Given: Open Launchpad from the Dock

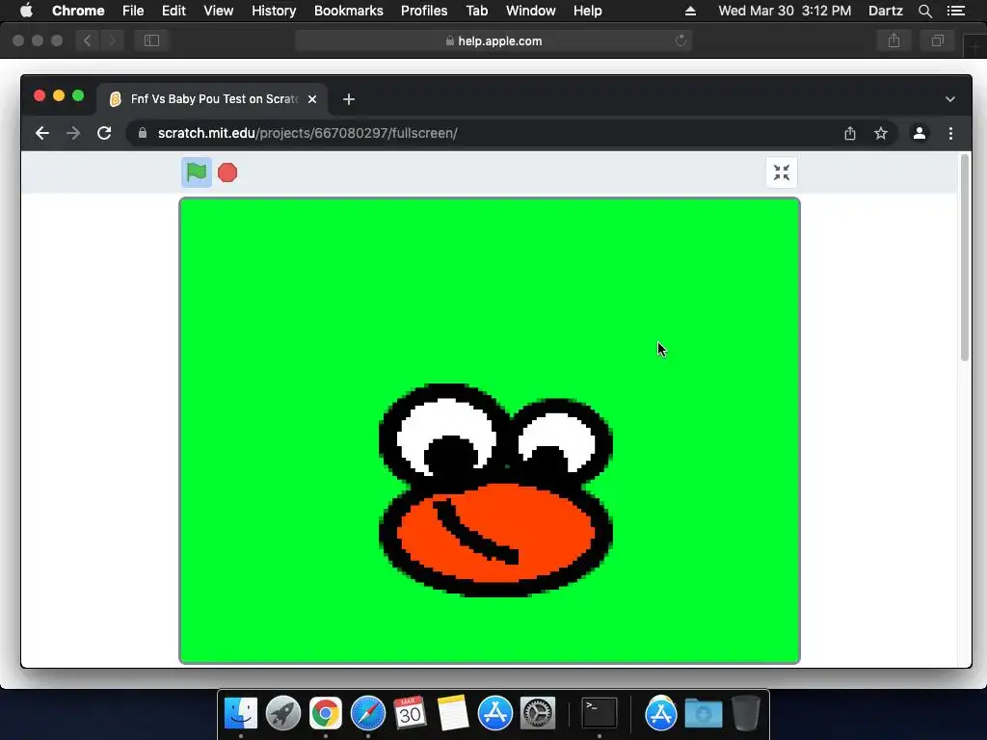Looking at the screenshot, I should (283, 713).
